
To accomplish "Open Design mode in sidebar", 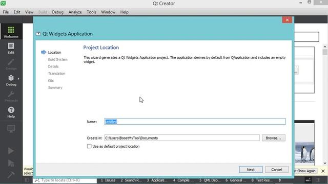I will click(11, 64).
